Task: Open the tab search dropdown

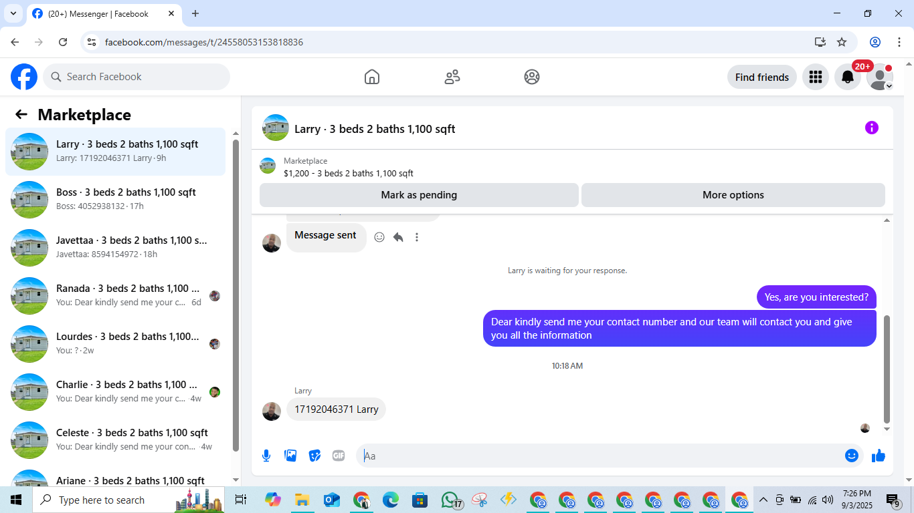Action: click(x=13, y=13)
